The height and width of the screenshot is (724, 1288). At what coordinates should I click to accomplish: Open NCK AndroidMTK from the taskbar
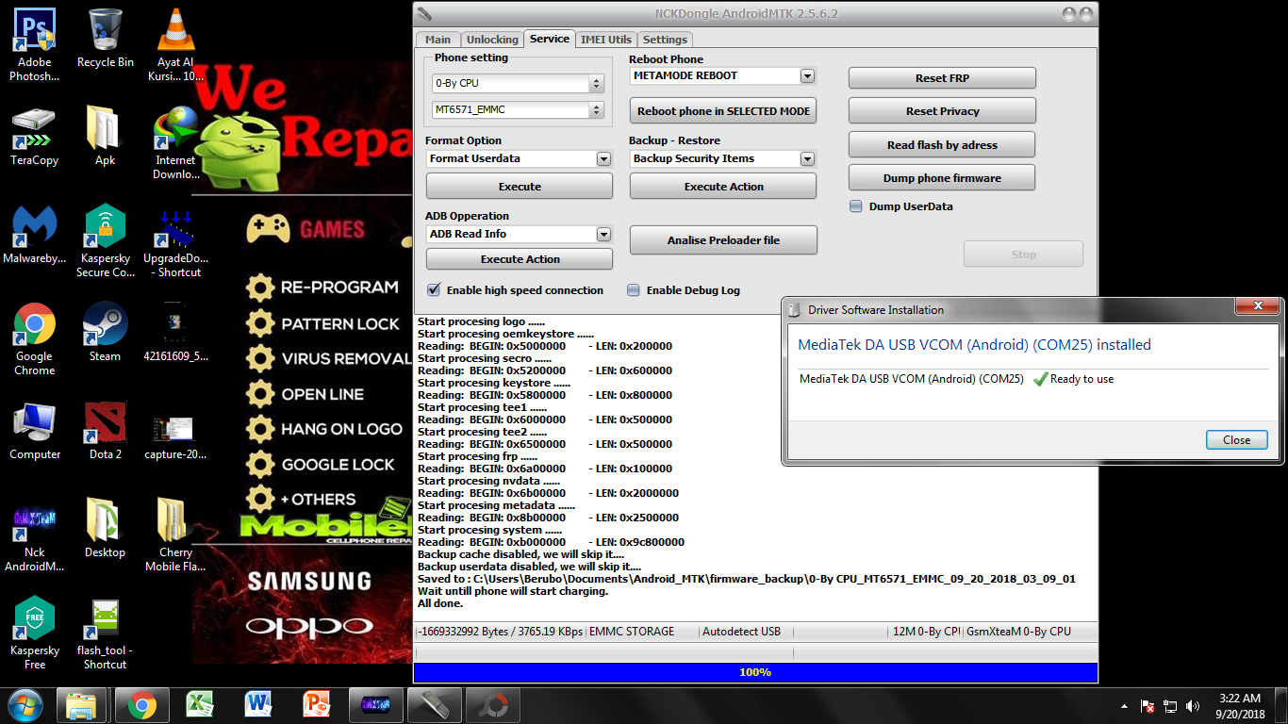374,705
